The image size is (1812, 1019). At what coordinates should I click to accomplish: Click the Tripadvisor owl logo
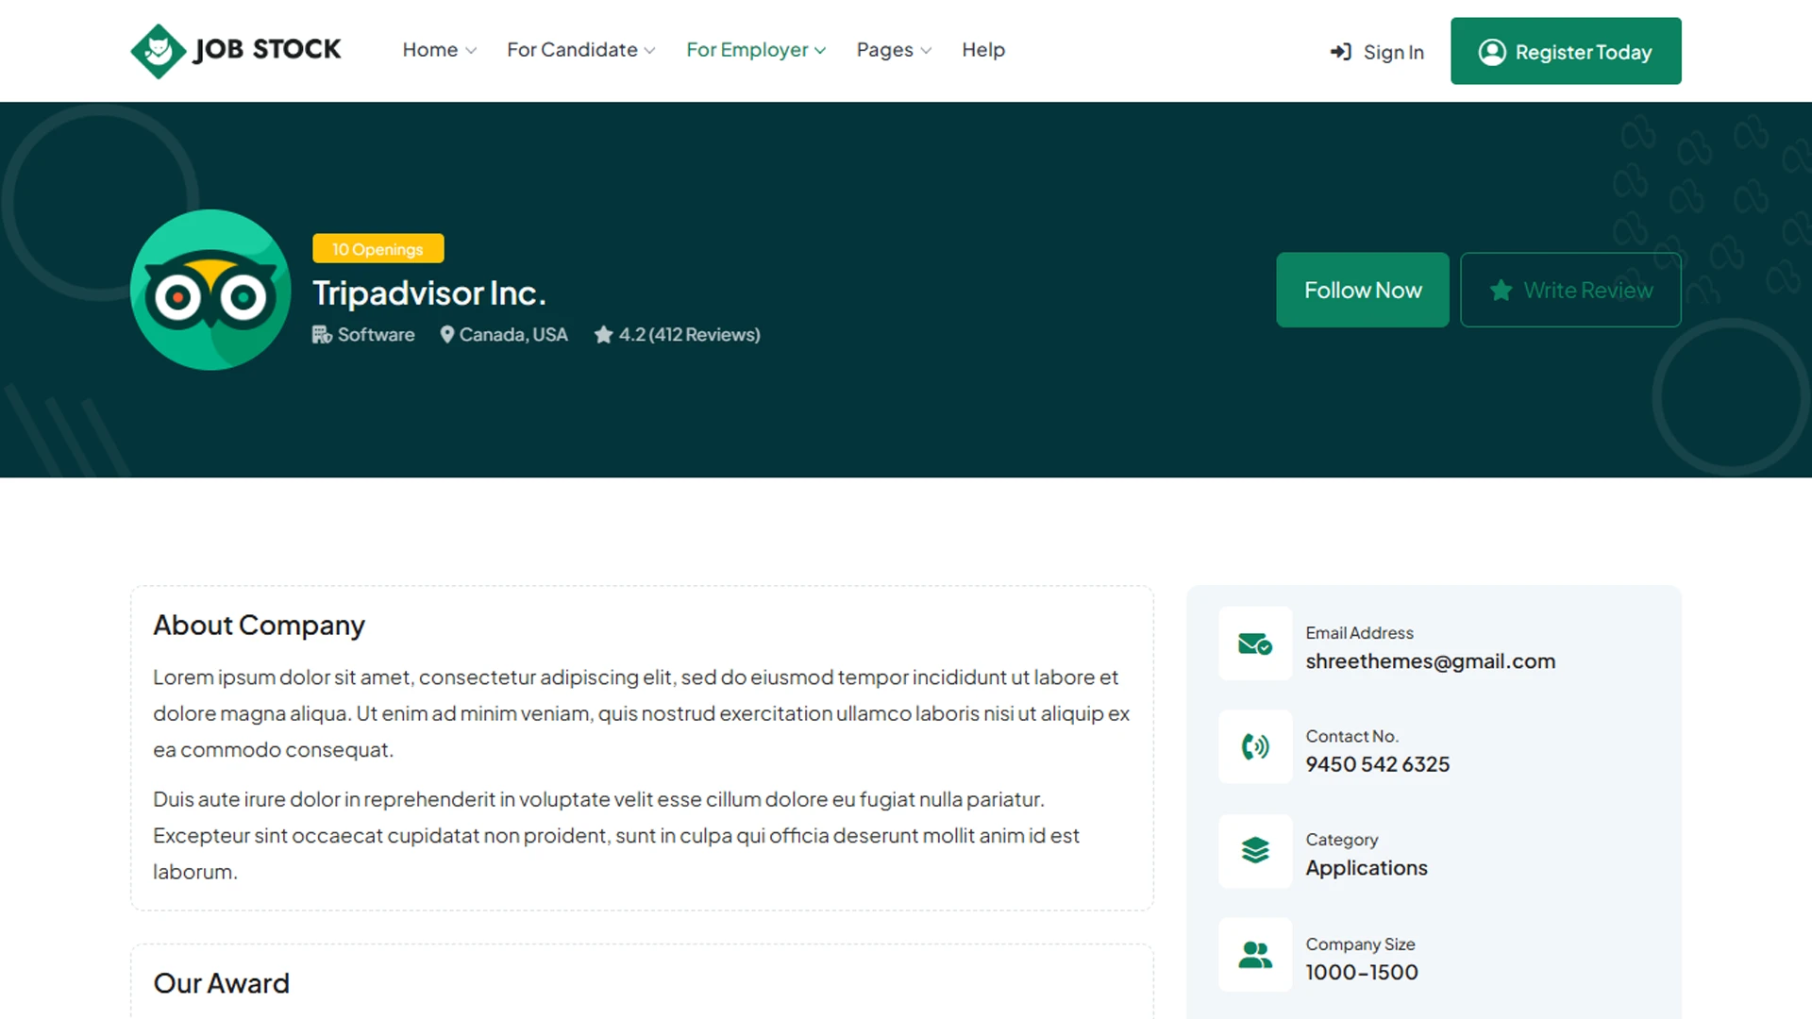click(x=210, y=290)
